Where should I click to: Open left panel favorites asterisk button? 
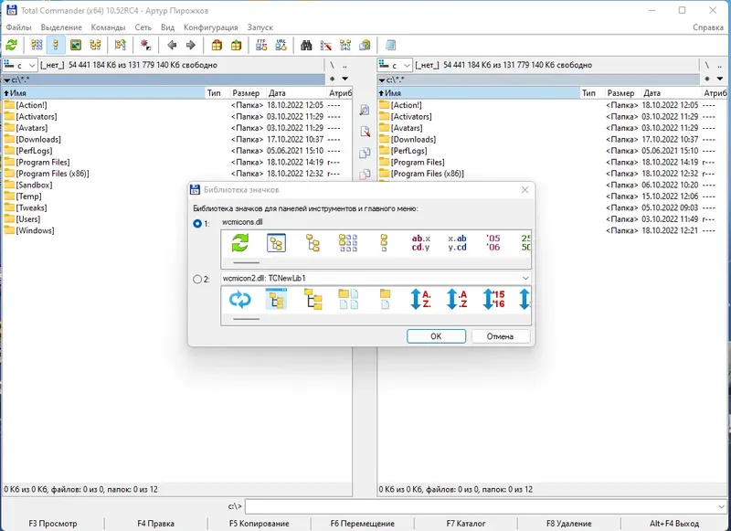click(x=332, y=79)
